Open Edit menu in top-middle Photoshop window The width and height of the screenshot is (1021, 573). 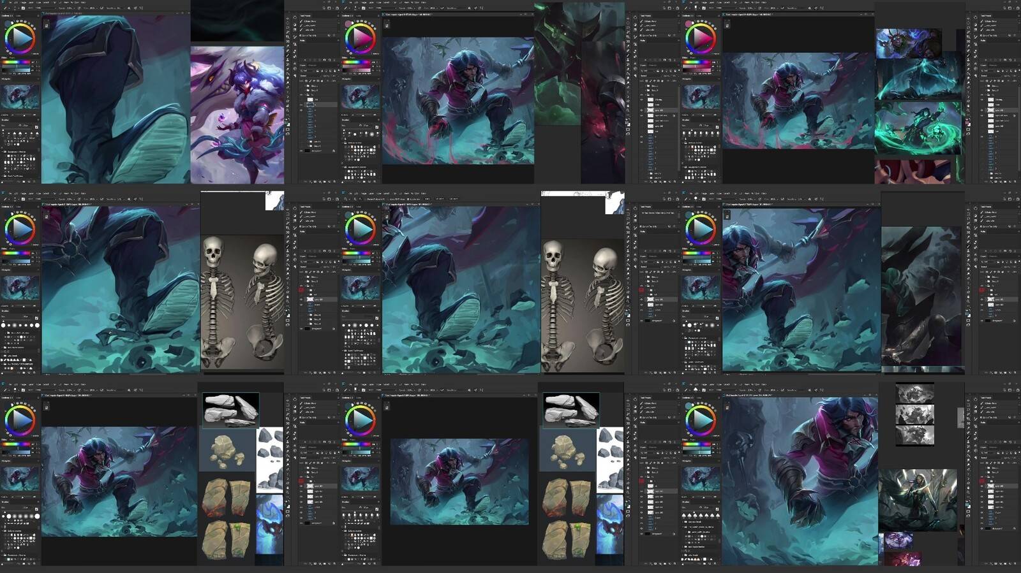[356, 3]
